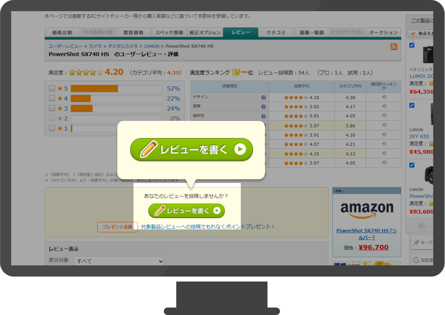This screenshot has height=315, width=445.
Task: Click the large レビューを書く callout button
Action: coord(191,150)
